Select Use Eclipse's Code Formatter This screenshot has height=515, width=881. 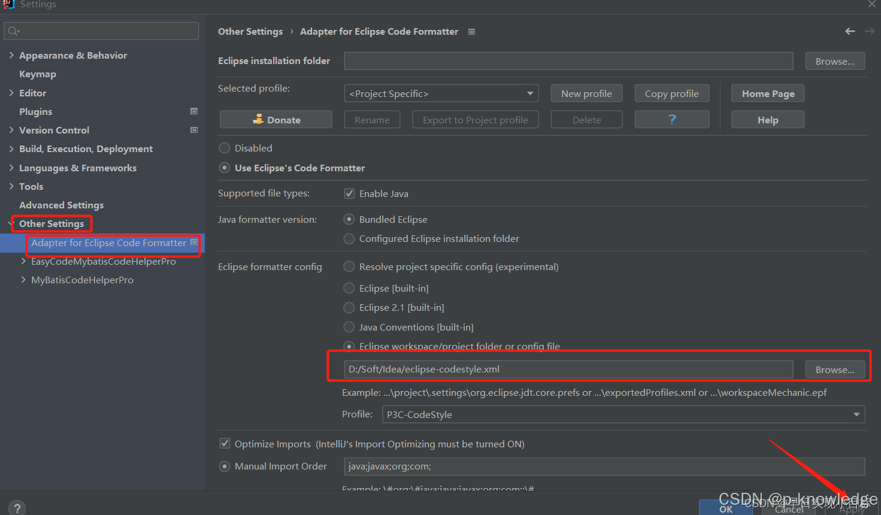point(225,168)
